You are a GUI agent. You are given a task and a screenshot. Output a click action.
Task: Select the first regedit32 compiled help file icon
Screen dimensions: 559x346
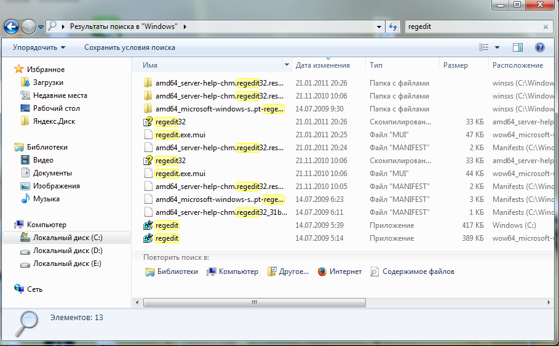(148, 122)
